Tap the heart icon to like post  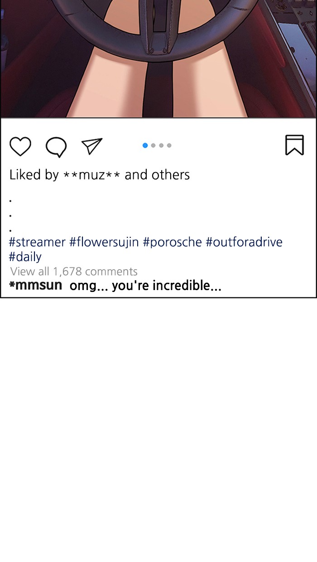point(20,146)
